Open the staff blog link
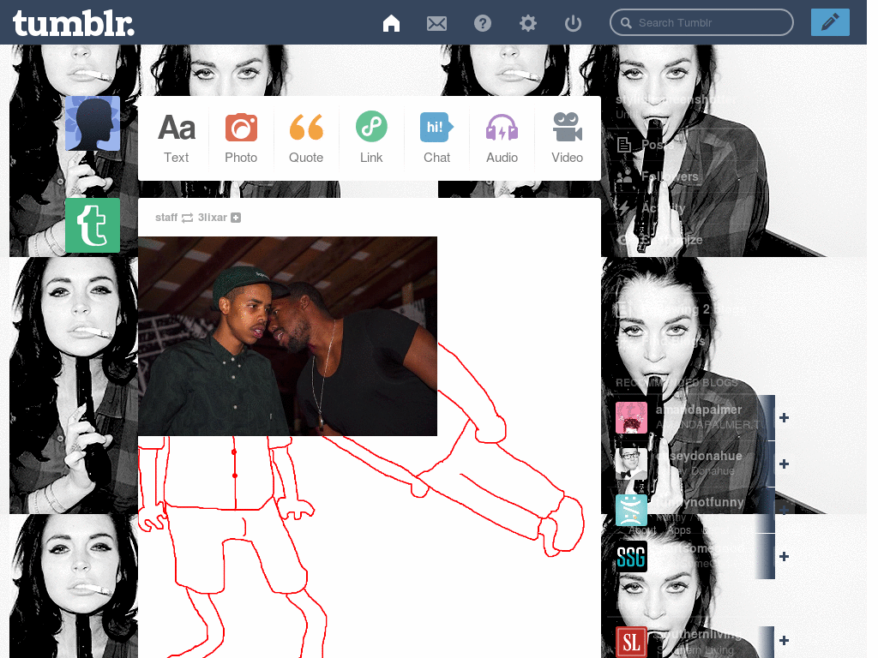878x658 pixels. pyautogui.click(x=166, y=218)
